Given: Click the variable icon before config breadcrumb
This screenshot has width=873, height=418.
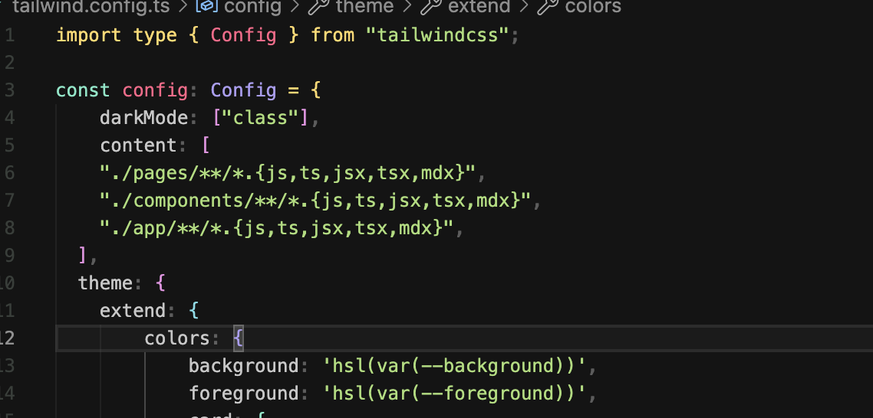Looking at the screenshot, I should (206, 8).
